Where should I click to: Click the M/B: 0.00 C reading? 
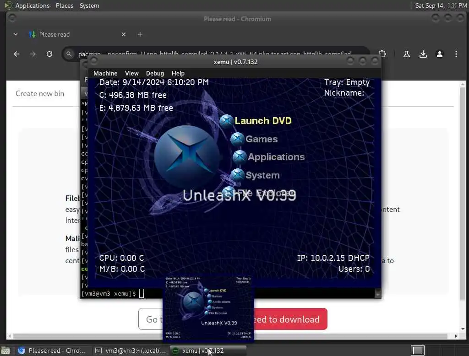pos(122,269)
